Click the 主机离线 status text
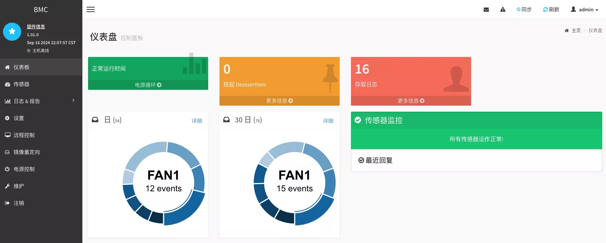 [41, 51]
